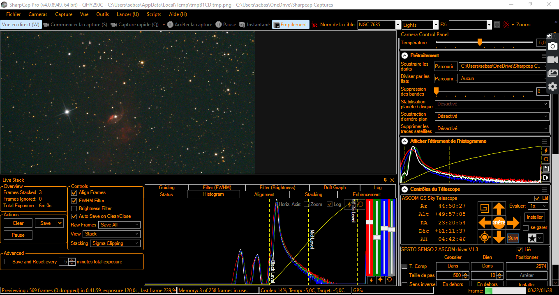Image resolution: width=559 pixels, height=295 pixels.
Task: Toggle Auto Save on Clear/Close
Action: (x=74, y=216)
